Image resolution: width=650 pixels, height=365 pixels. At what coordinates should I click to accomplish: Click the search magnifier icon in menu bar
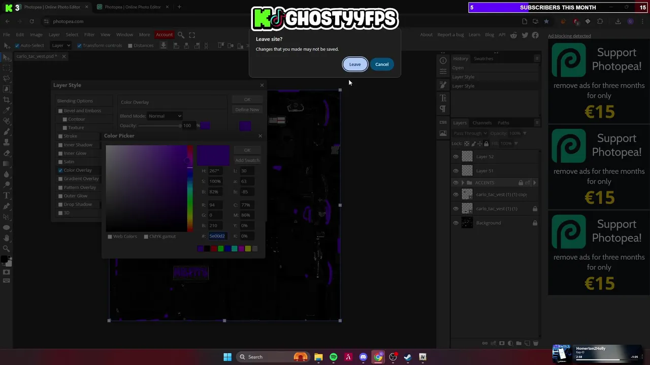181,35
